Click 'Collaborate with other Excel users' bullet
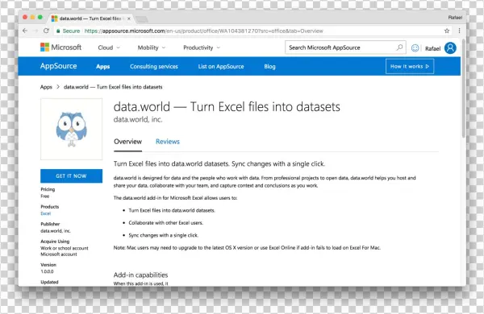Viewport: 484px width, 314px height. pyautogui.click(x=165, y=223)
